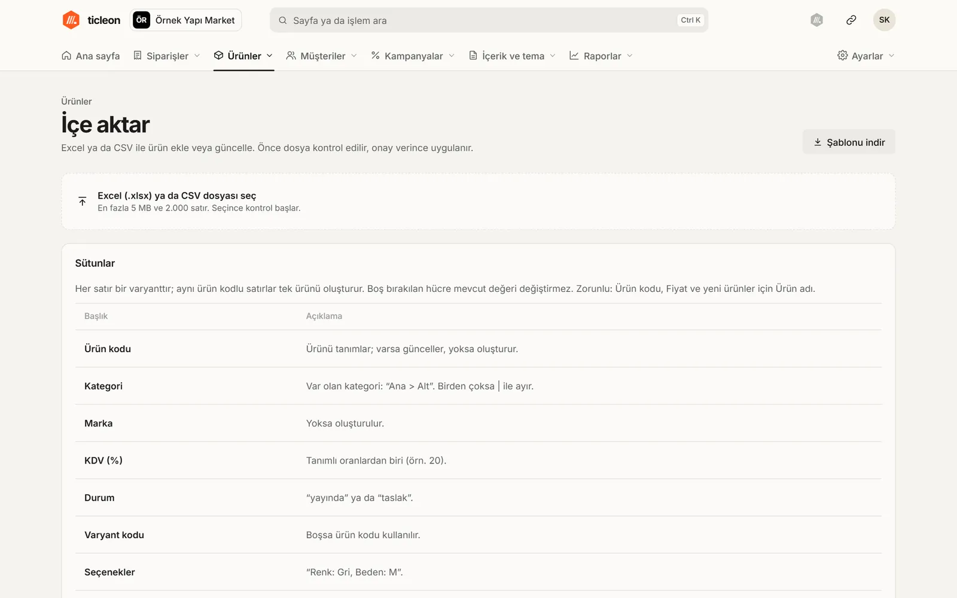Screen dimensions: 957x598
Task: Click the İçerik ve tema document icon
Action: pos(473,56)
